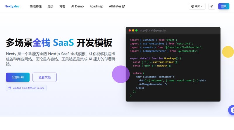Expand the 中文 language dropdown
Image resolution: width=234 pixels, height=130 pixels.
(x=197, y=6)
